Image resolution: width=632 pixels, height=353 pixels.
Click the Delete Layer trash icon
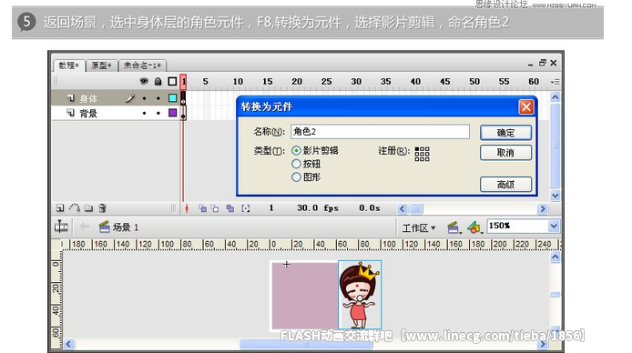102,207
